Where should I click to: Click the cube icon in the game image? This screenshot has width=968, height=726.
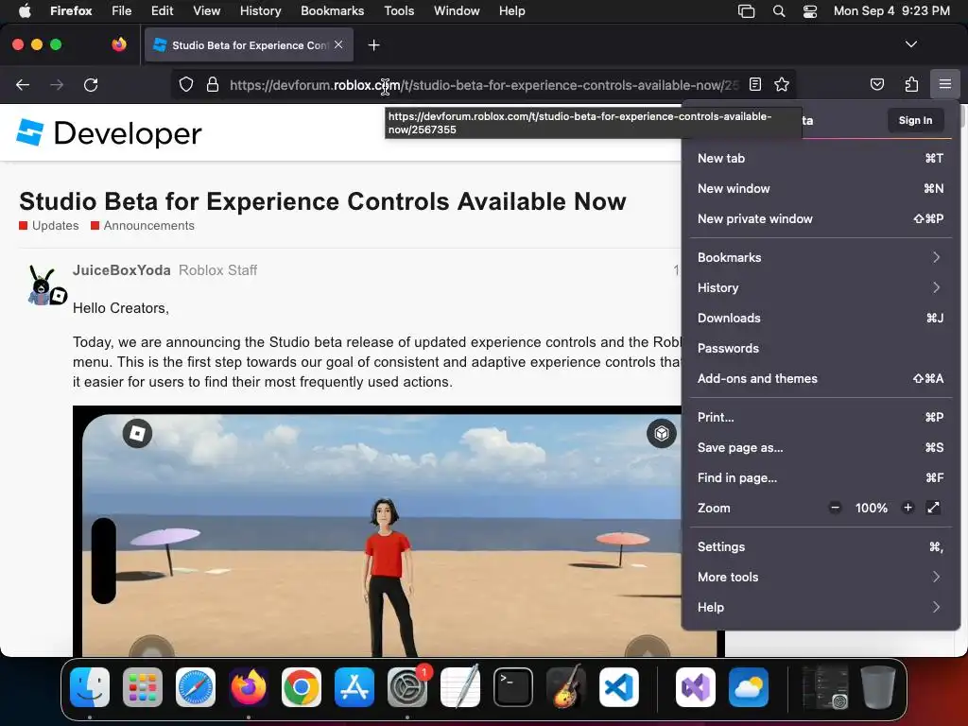coord(661,433)
